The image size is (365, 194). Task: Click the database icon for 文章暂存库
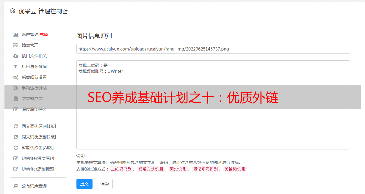coord(16,99)
